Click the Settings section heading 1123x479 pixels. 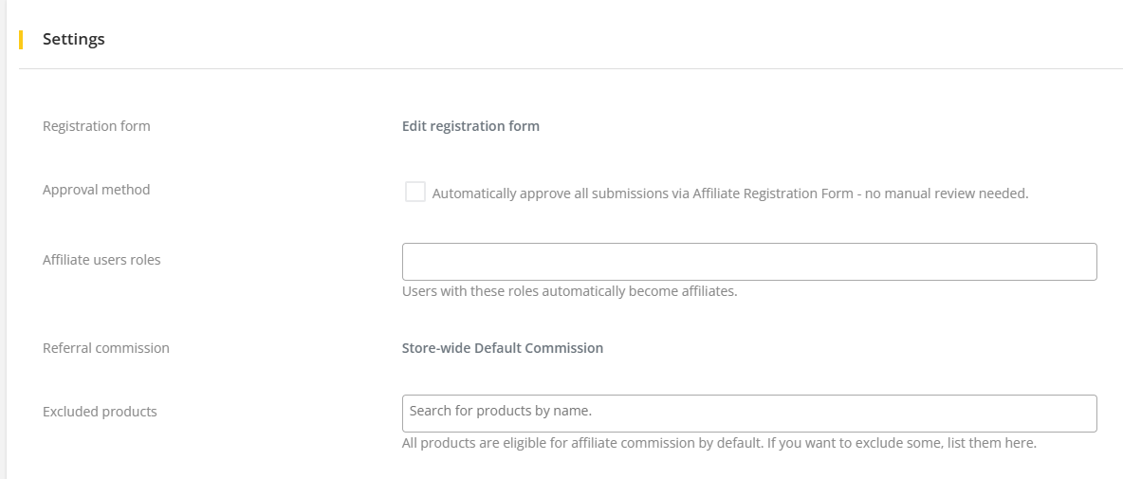pyautogui.click(x=74, y=39)
